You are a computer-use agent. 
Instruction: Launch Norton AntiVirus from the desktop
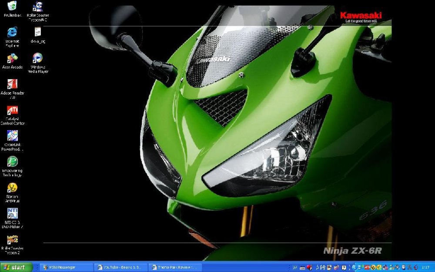click(12, 188)
